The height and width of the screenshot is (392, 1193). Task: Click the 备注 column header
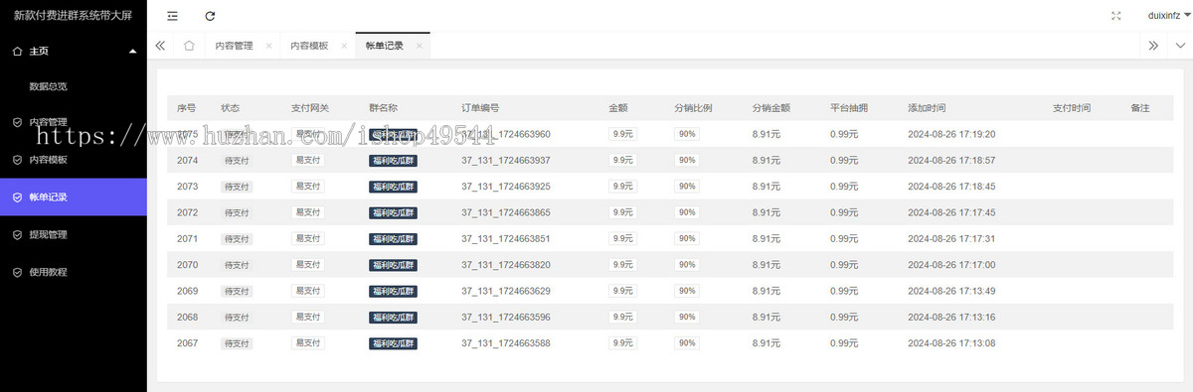coord(1140,108)
